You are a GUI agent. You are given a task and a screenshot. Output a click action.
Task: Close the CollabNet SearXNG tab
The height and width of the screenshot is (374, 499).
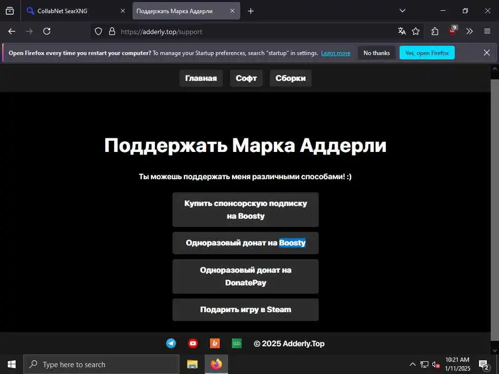coord(123,11)
